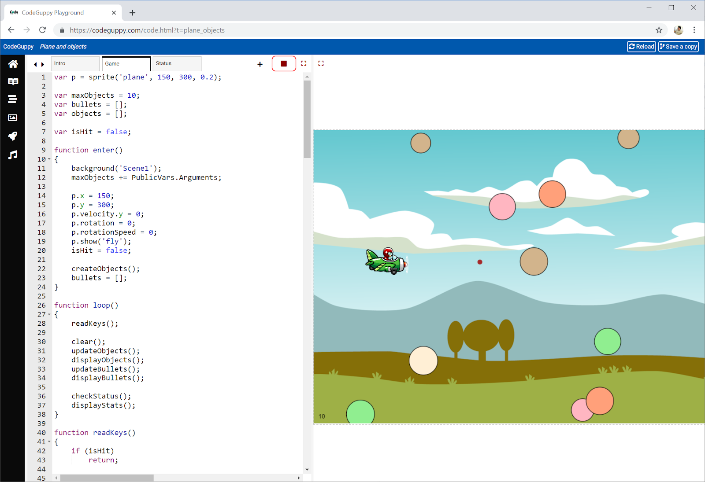Save a copy of the project
Image resolution: width=705 pixels, height=482 pixels.
(678, 46)
